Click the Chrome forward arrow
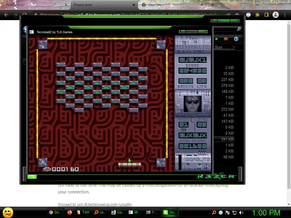 click(15, 15)
